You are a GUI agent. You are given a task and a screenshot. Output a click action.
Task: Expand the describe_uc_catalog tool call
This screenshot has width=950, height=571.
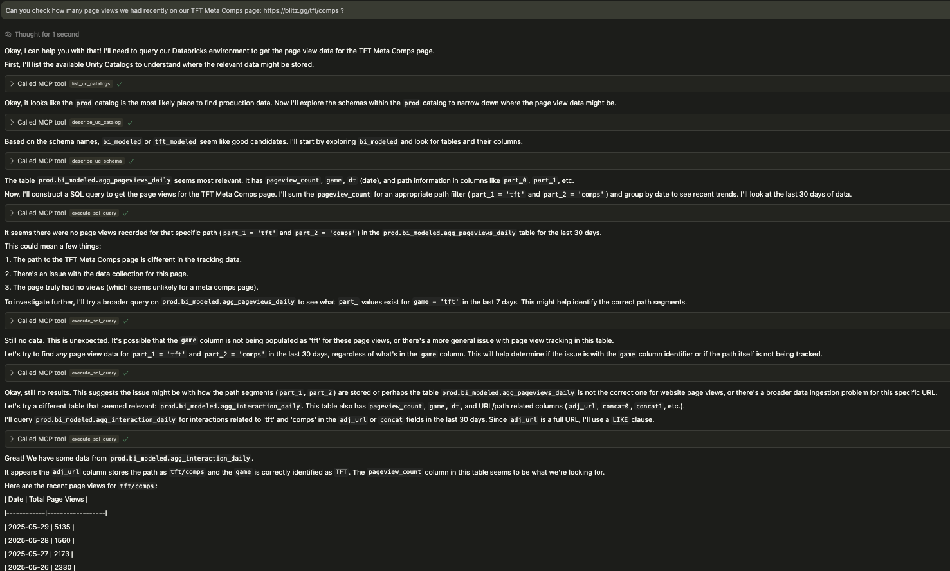click(12, 122)
